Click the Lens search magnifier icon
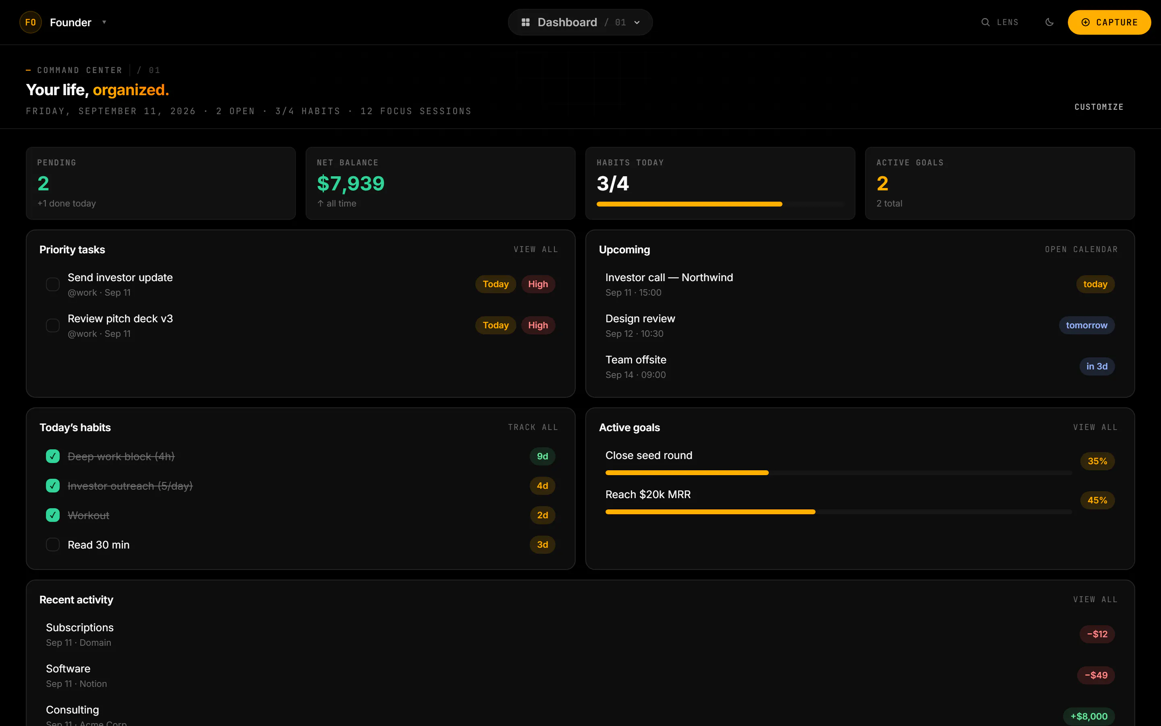 985,22
